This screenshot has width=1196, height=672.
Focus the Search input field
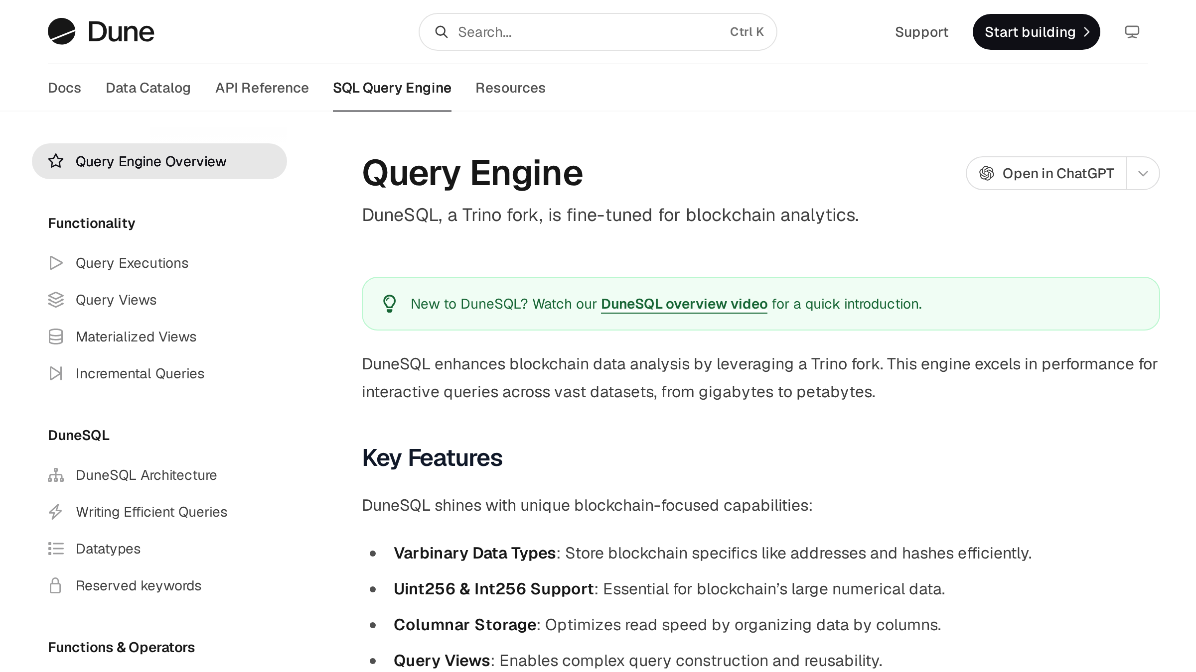598,32
